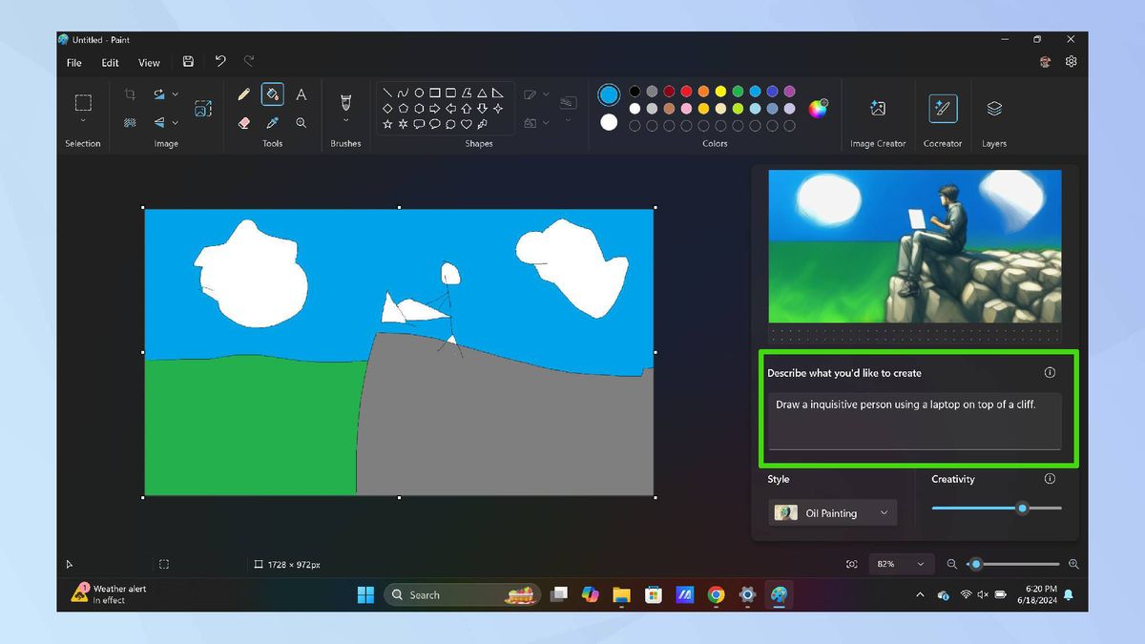Click the Creativity info button
Viewport: 1145px width, 644px height.
1050,480
